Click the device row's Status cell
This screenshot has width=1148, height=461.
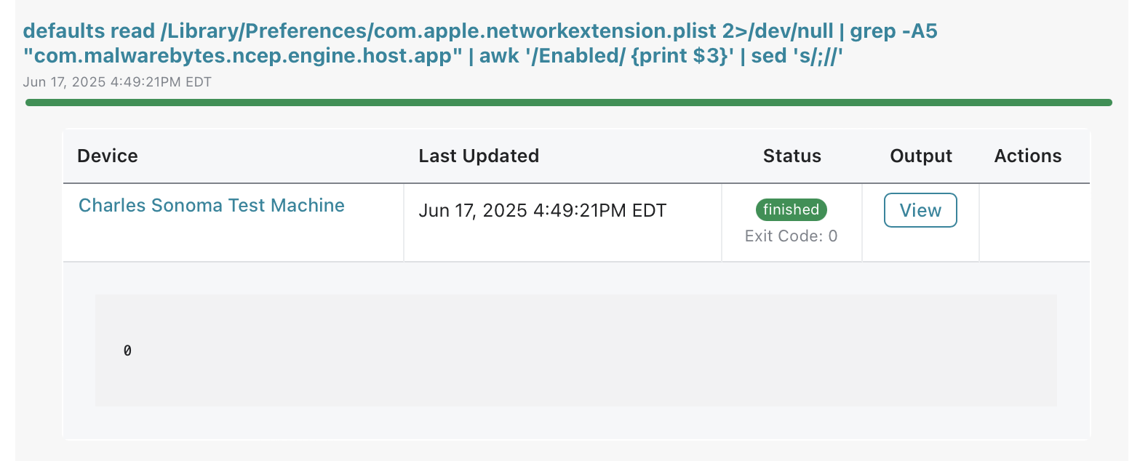792,222
